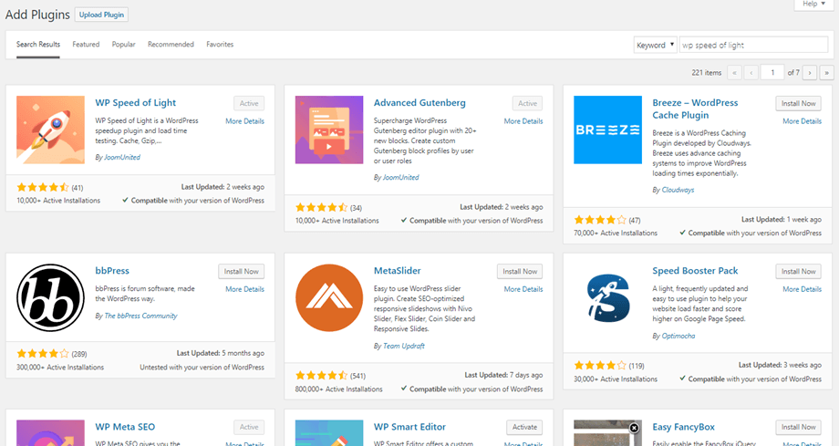Viewport: 839px width, 446px height.
Task: Open the WP Meta SEO title link
Action: [125, 427]
